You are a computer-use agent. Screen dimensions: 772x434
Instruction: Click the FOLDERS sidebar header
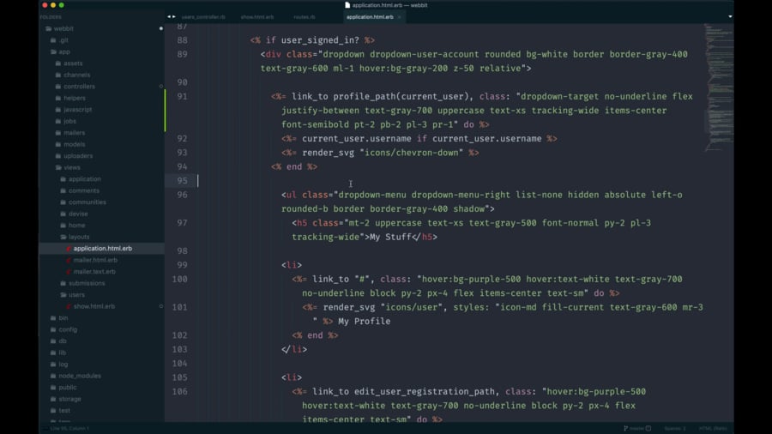click(51, 17)
